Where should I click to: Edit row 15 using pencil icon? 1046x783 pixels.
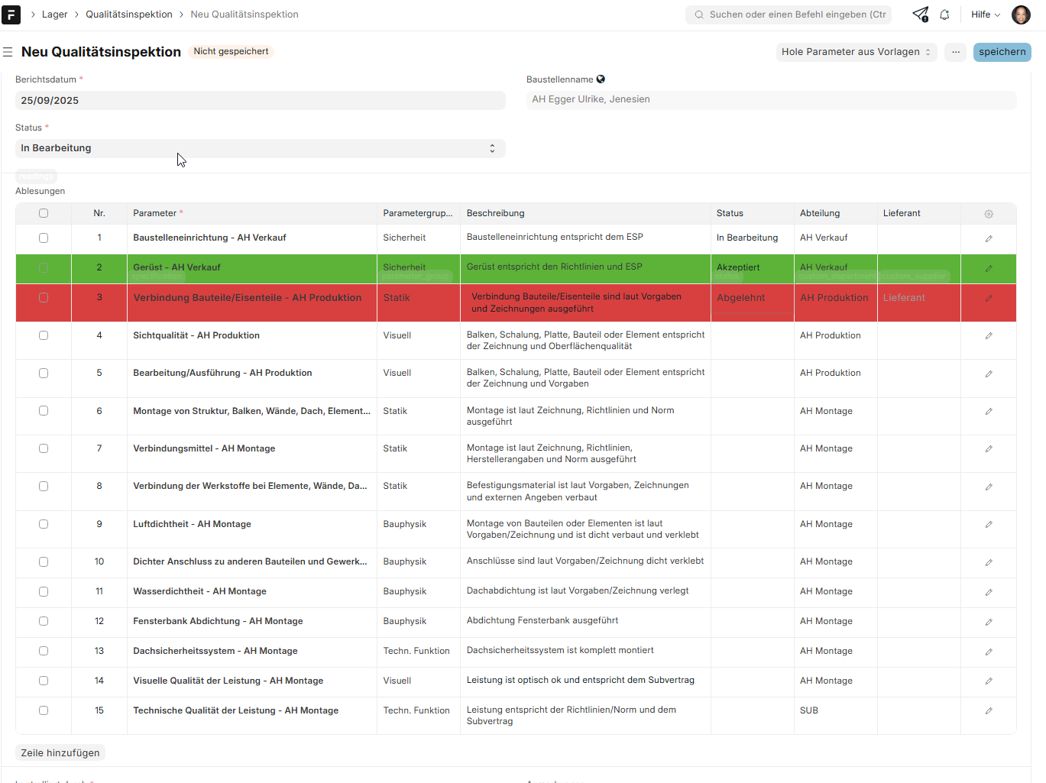(989, 711)
